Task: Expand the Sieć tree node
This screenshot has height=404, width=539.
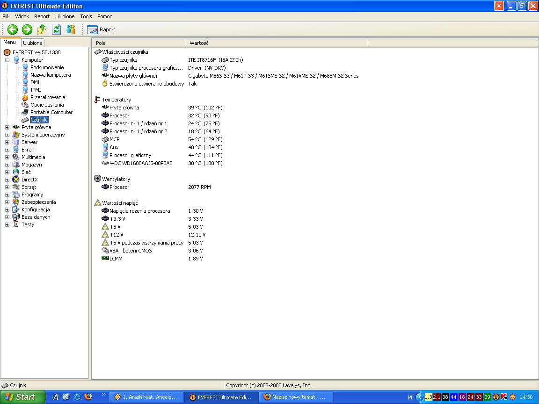Action: coord(7,173)
